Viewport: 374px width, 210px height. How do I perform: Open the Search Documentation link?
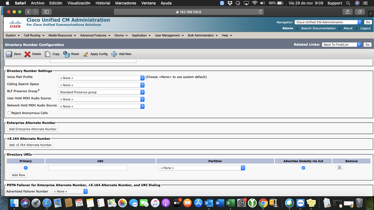(x=318, y=28)
